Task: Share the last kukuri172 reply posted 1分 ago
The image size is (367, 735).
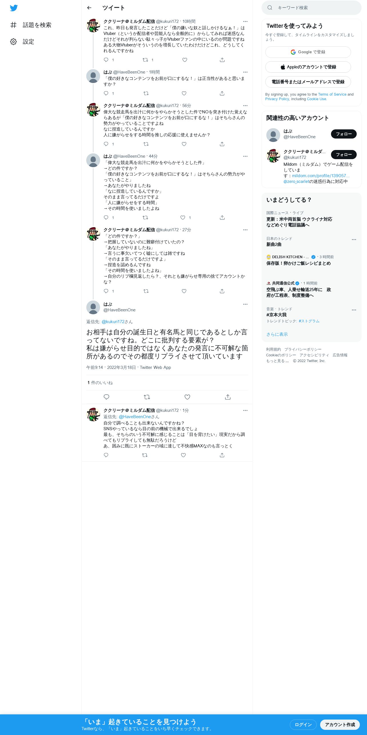Action: click(x=222, y=455)
